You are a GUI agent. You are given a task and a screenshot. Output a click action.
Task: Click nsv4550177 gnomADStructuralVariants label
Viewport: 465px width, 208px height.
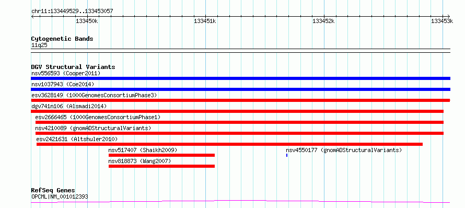[x=344, y=150]
